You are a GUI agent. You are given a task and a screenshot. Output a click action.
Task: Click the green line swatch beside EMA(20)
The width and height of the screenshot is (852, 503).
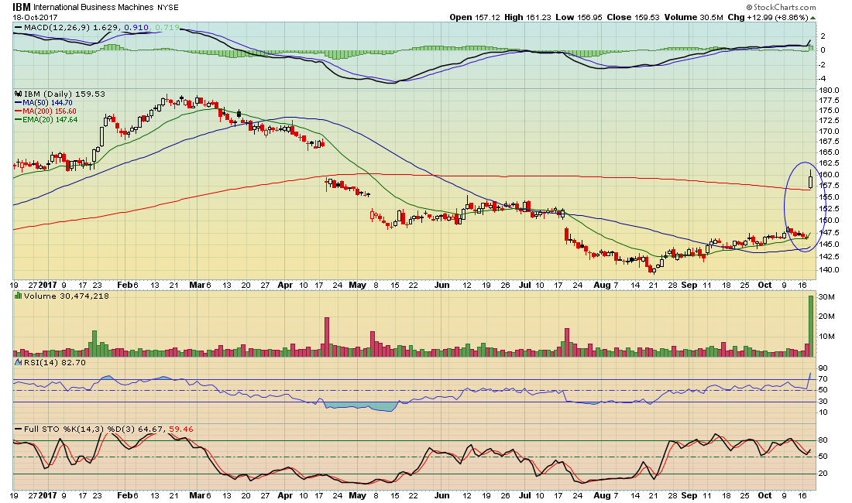tap(19, 120)
